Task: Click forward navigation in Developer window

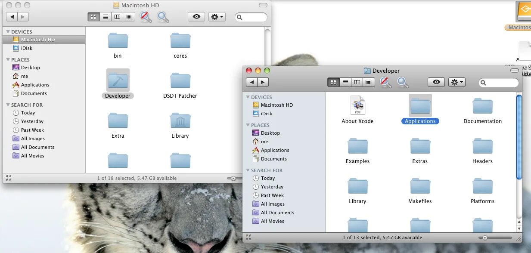Action: [x=263, y=82]
